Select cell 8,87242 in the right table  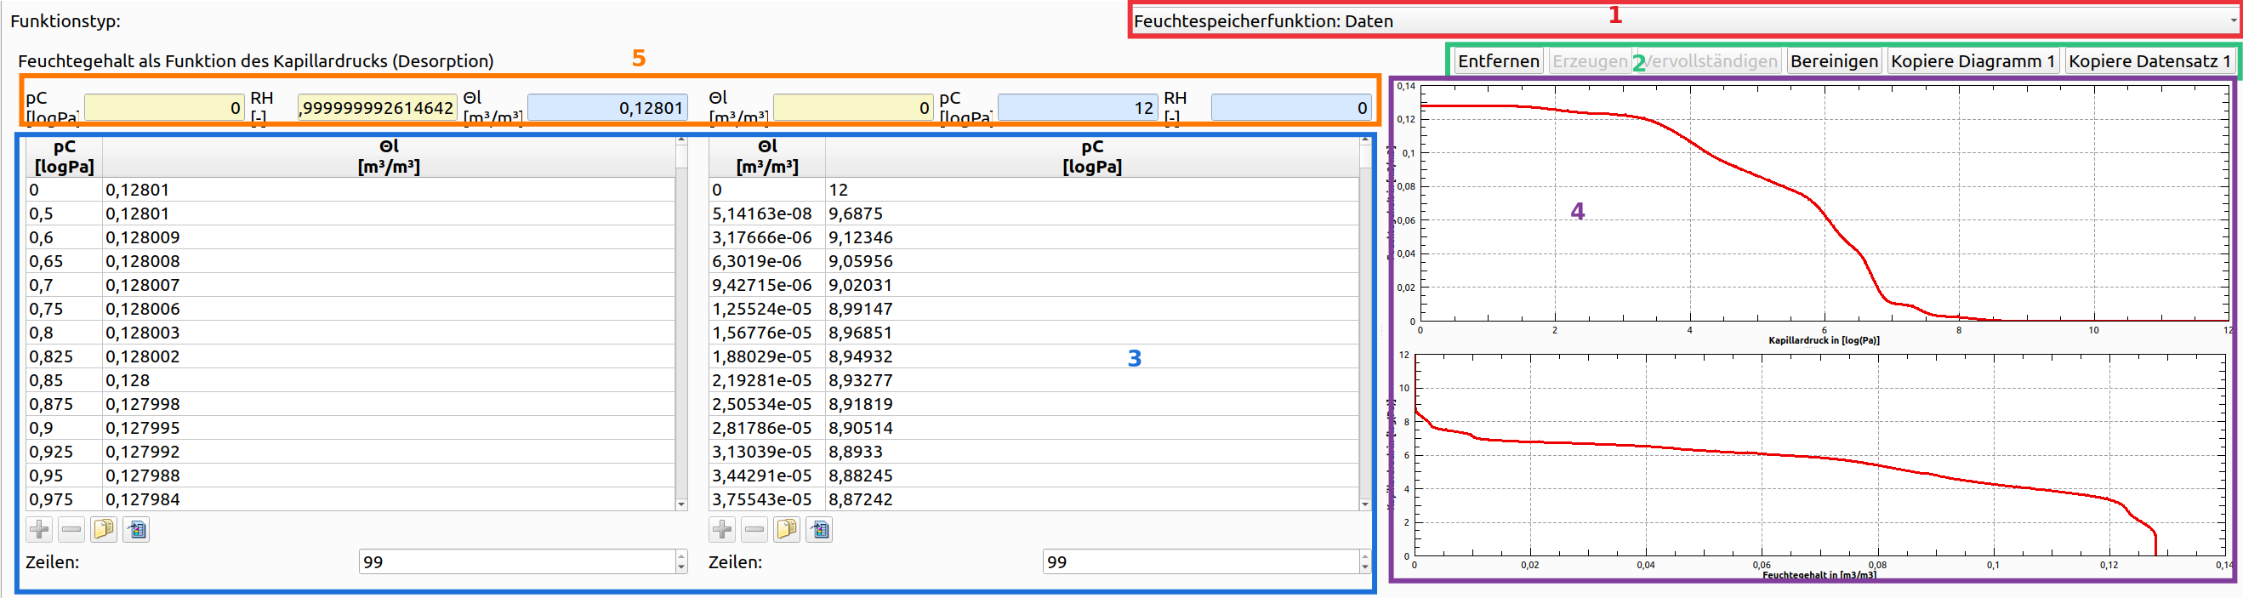pyautogui.click(x=1092, y=499)
